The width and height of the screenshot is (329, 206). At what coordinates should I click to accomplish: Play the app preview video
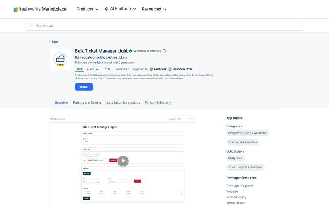tap(123, 161)
